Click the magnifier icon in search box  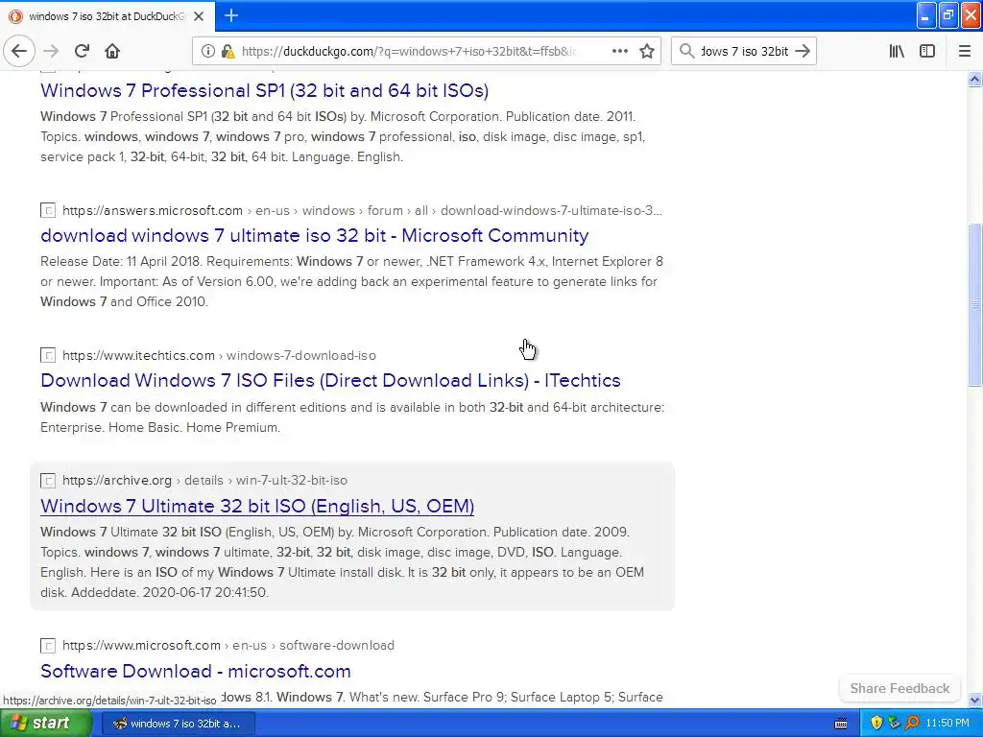(687, 52)
